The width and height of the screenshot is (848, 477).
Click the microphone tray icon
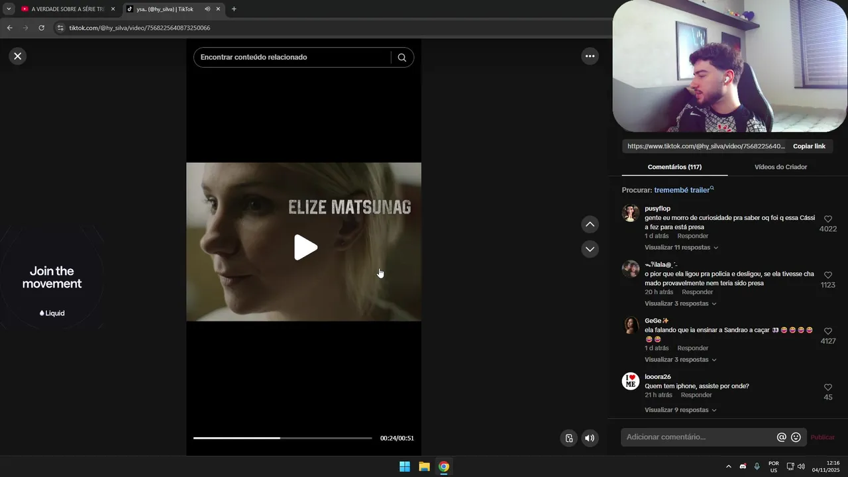757,466
